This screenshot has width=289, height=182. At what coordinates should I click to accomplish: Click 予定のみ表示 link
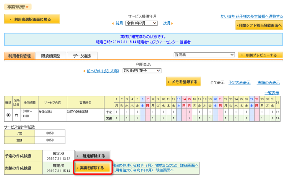tap(239, 83)
